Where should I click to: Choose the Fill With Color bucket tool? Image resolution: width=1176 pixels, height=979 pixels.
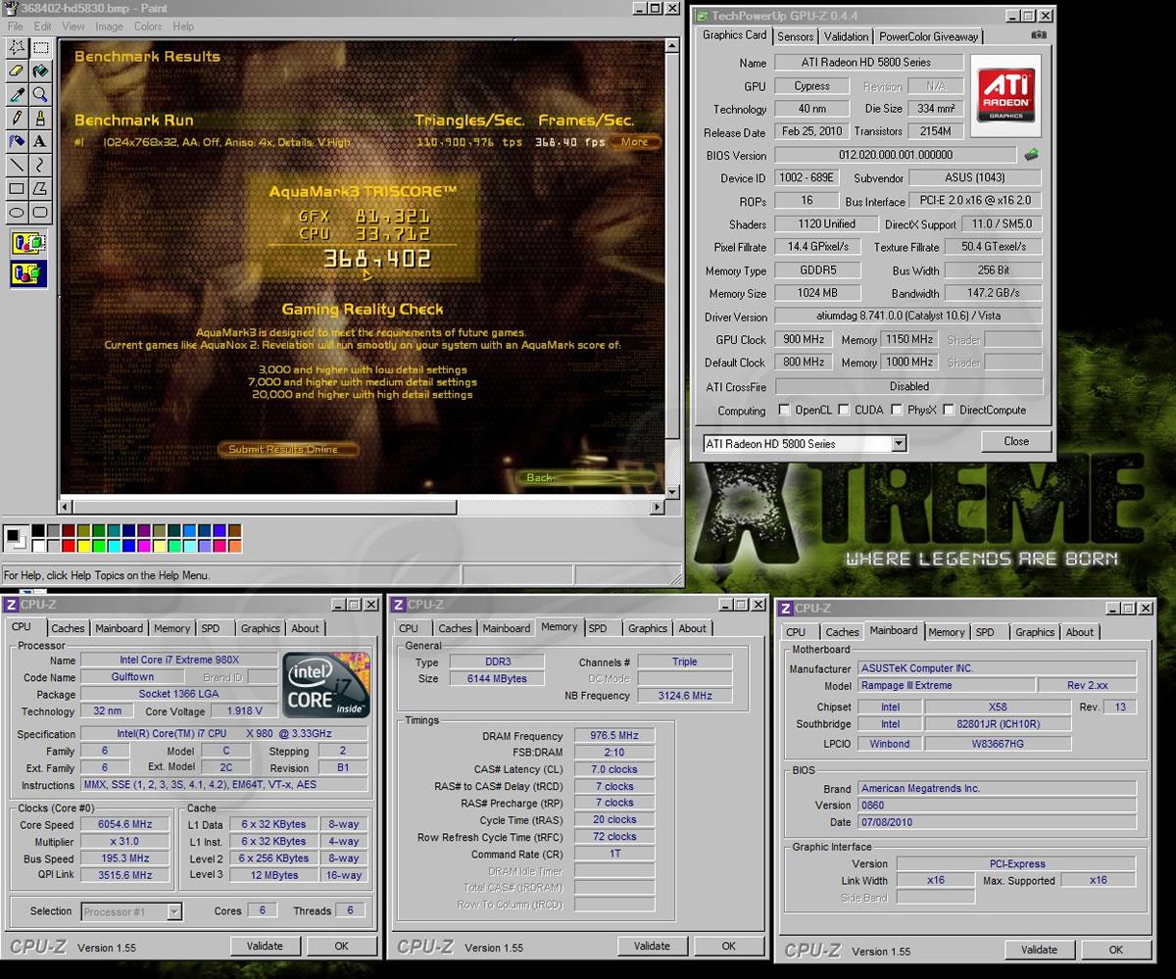tap(40, 71)
